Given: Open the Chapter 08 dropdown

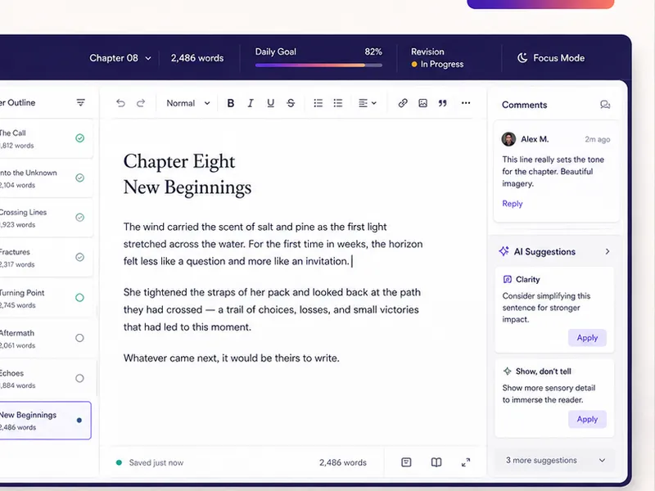Looking at the screenshot, I should coord(120,58).
